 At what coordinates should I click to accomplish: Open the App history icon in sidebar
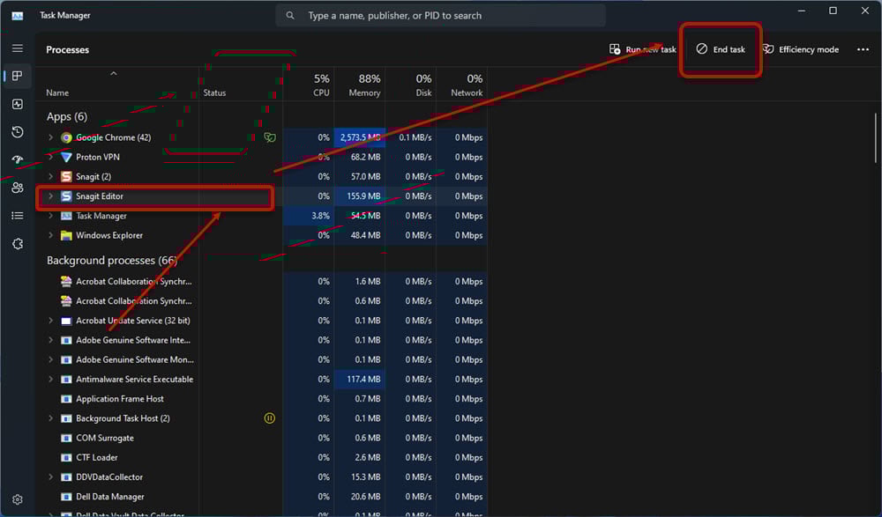[x=18, y=132]
